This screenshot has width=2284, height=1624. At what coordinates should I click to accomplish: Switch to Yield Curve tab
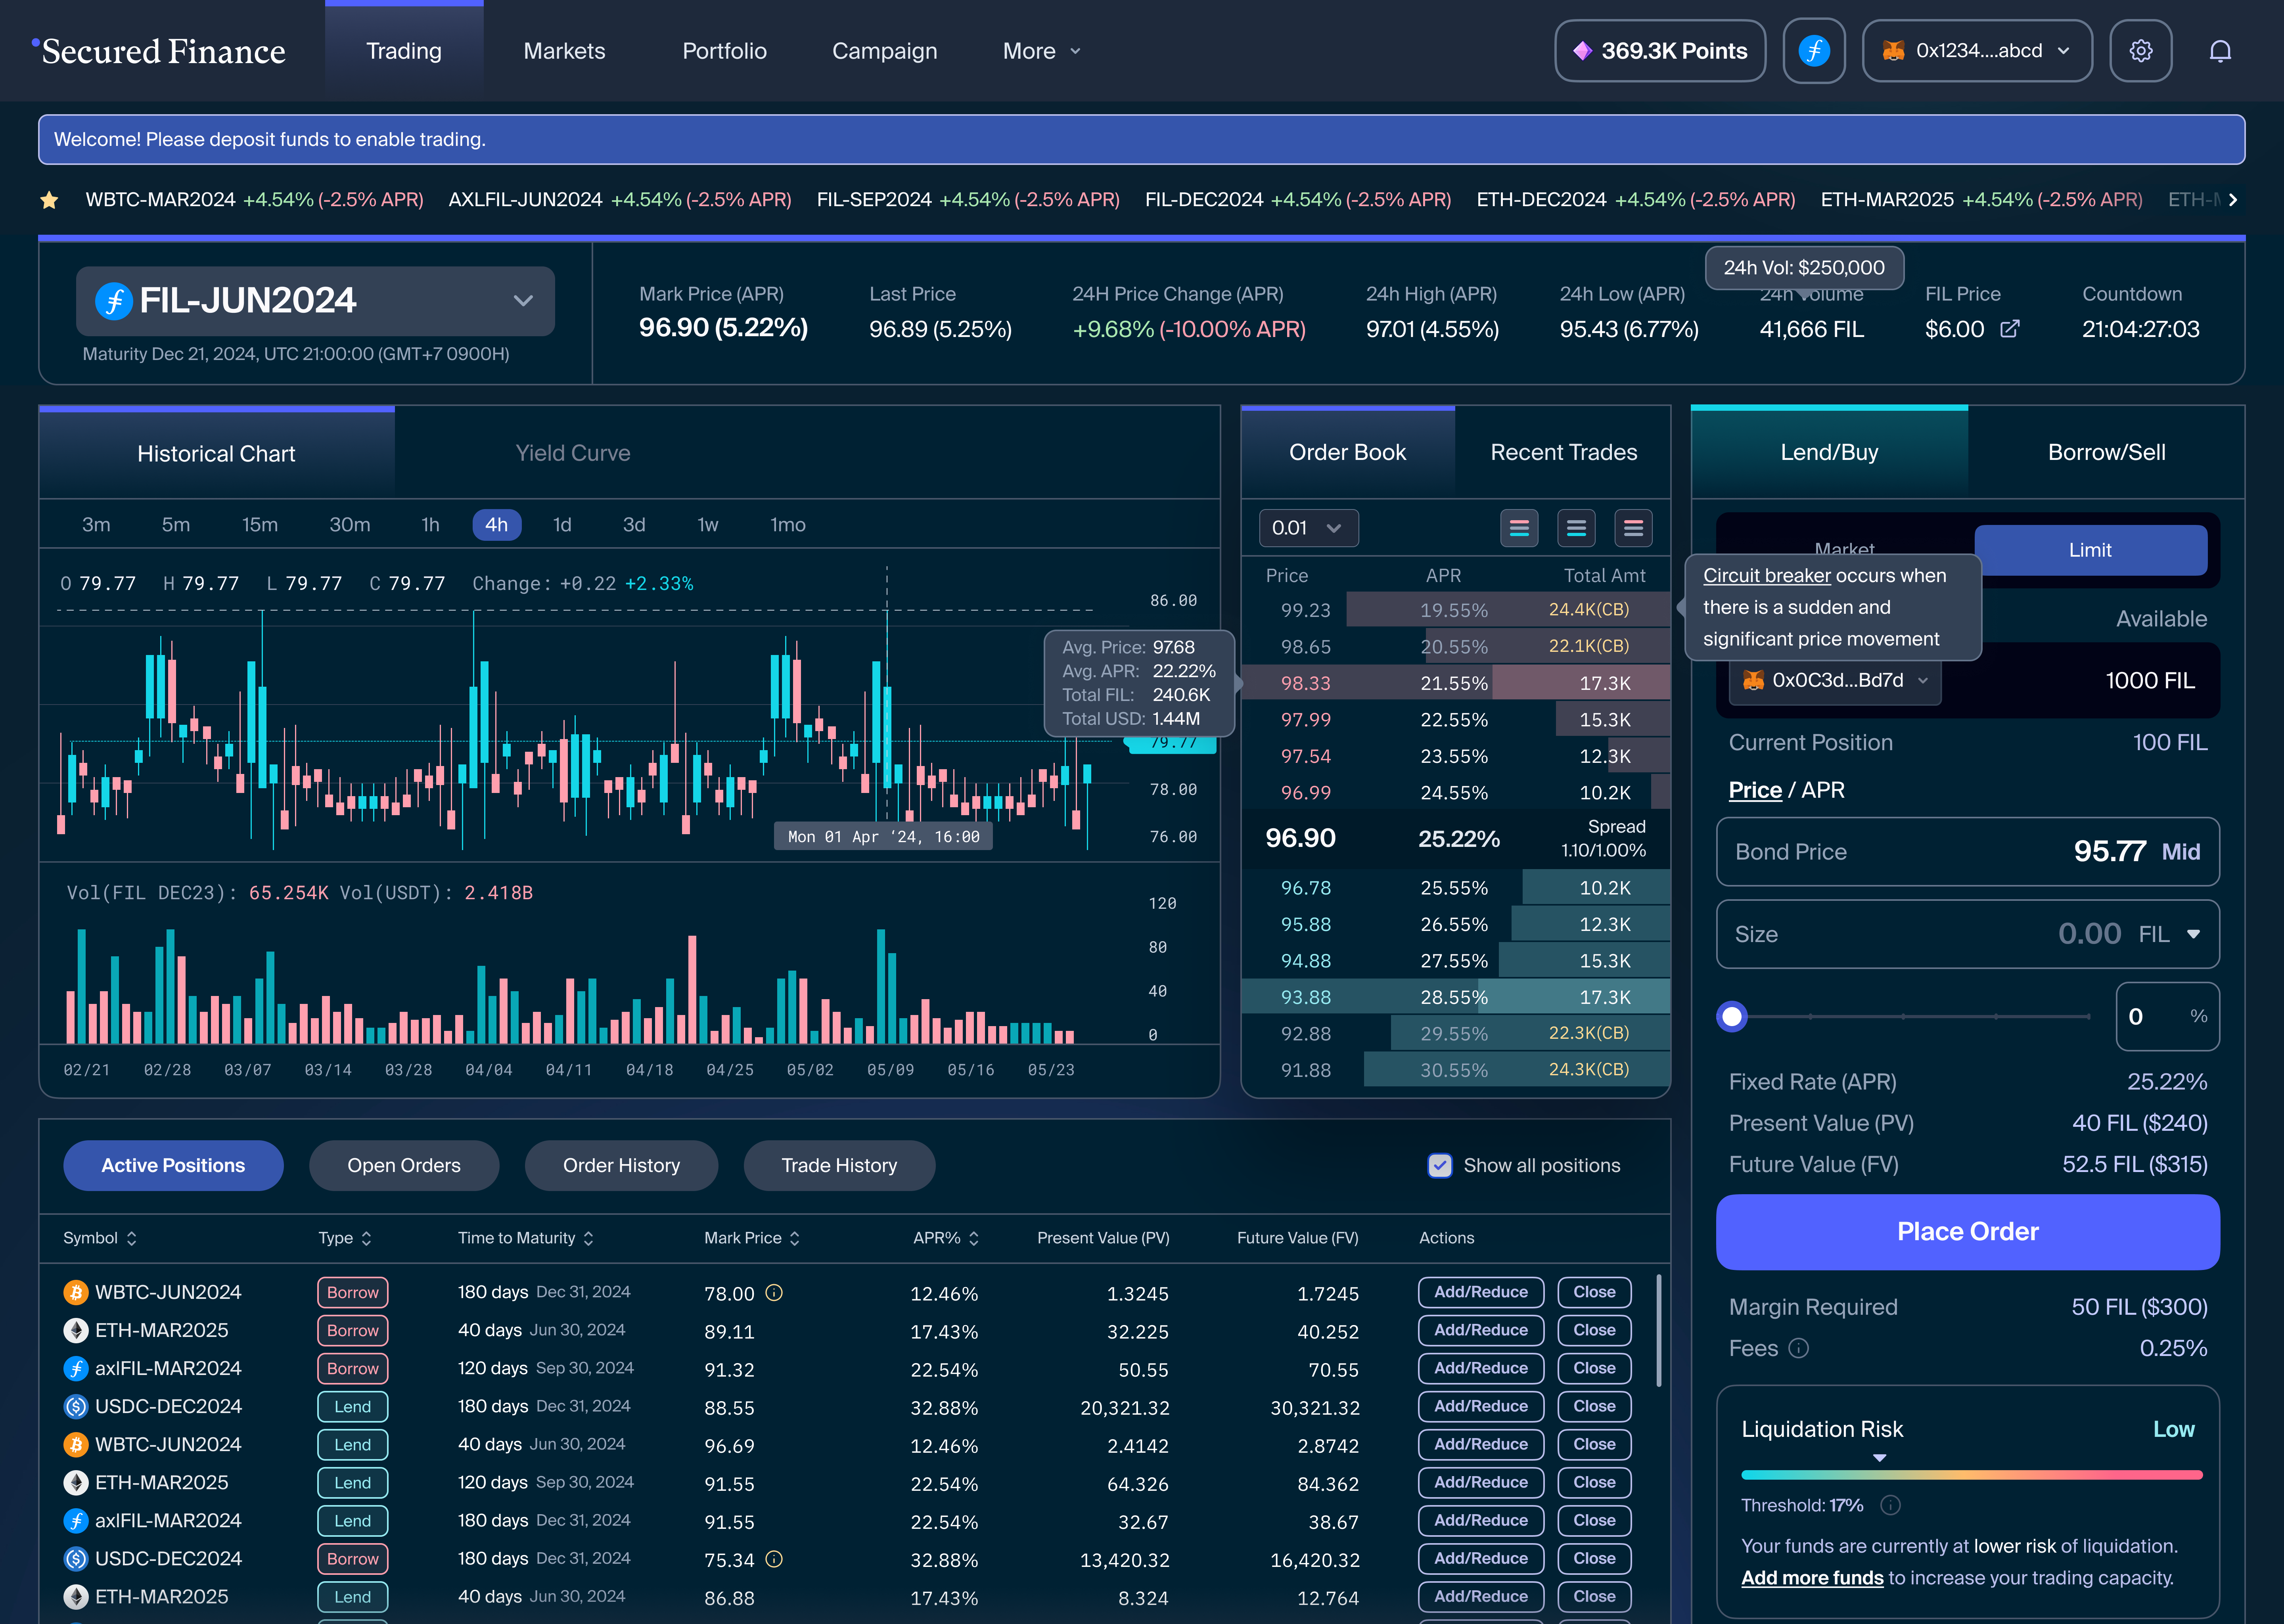tap(573, 453)
